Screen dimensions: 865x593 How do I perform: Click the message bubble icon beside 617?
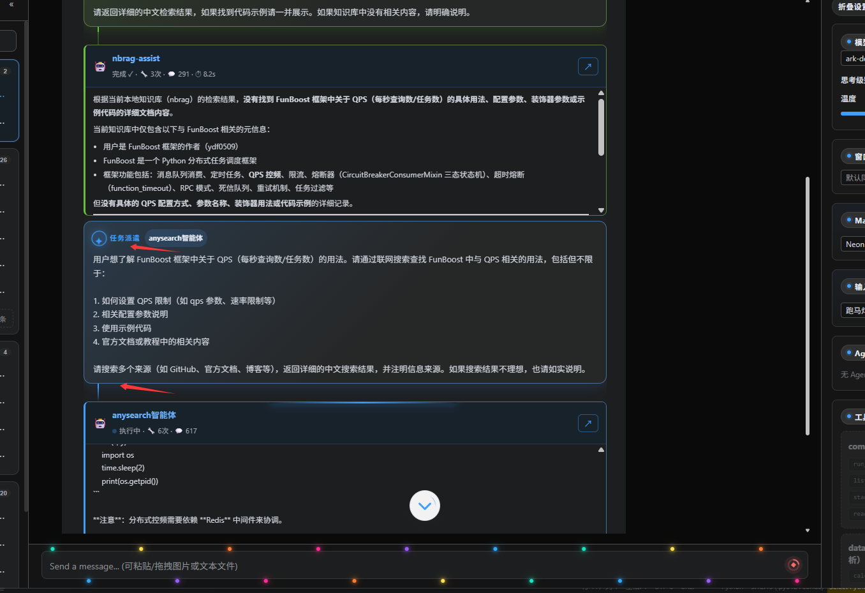[179, 431]
